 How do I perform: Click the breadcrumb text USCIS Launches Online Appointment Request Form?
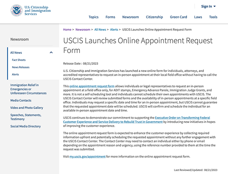pyautogui.click(x=157, y=30)
